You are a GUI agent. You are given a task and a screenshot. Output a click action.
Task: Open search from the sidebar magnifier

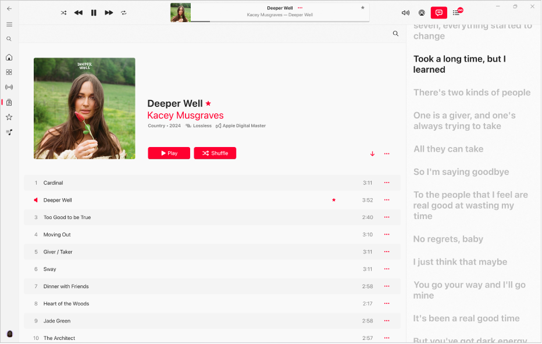(x=9, y=39)
